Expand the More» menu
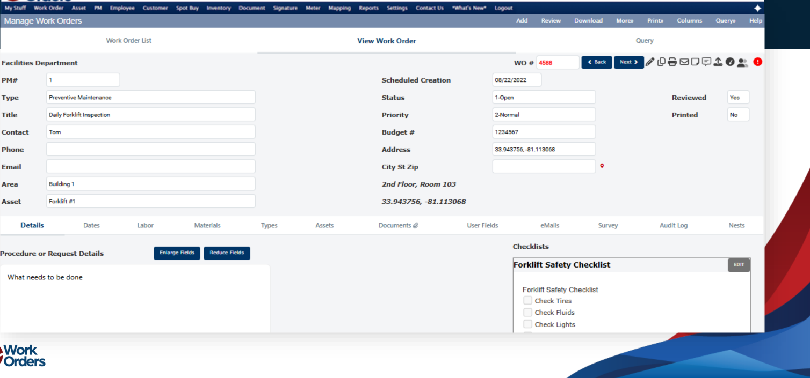This screenshot has height=378, width=810. coord(625,21)
